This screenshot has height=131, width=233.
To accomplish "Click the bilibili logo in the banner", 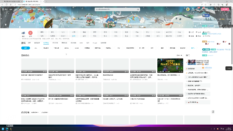I will click(x=29, y=20).
